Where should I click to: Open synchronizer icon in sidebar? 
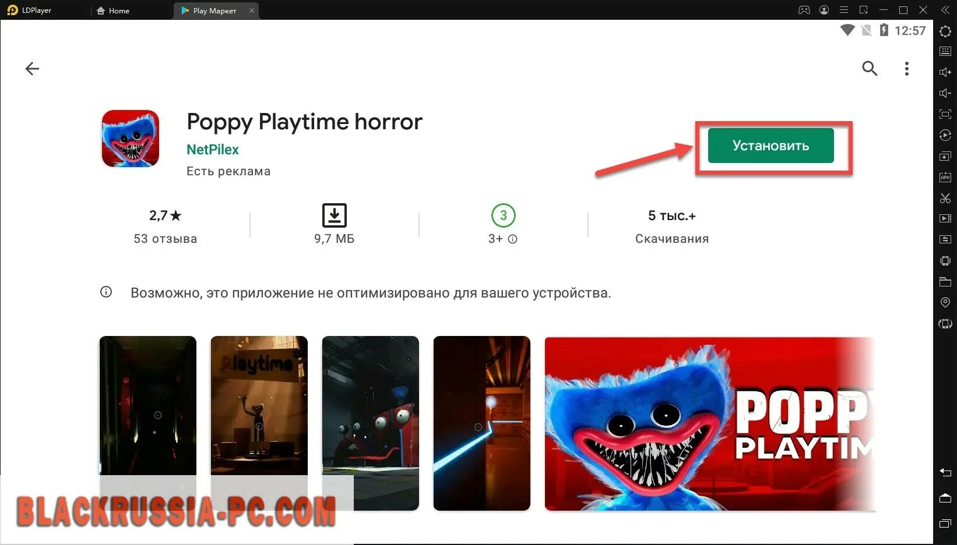click(x=945, y=239)
